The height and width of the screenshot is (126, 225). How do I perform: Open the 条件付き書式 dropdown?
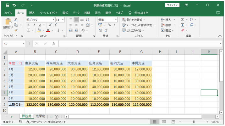135,20
